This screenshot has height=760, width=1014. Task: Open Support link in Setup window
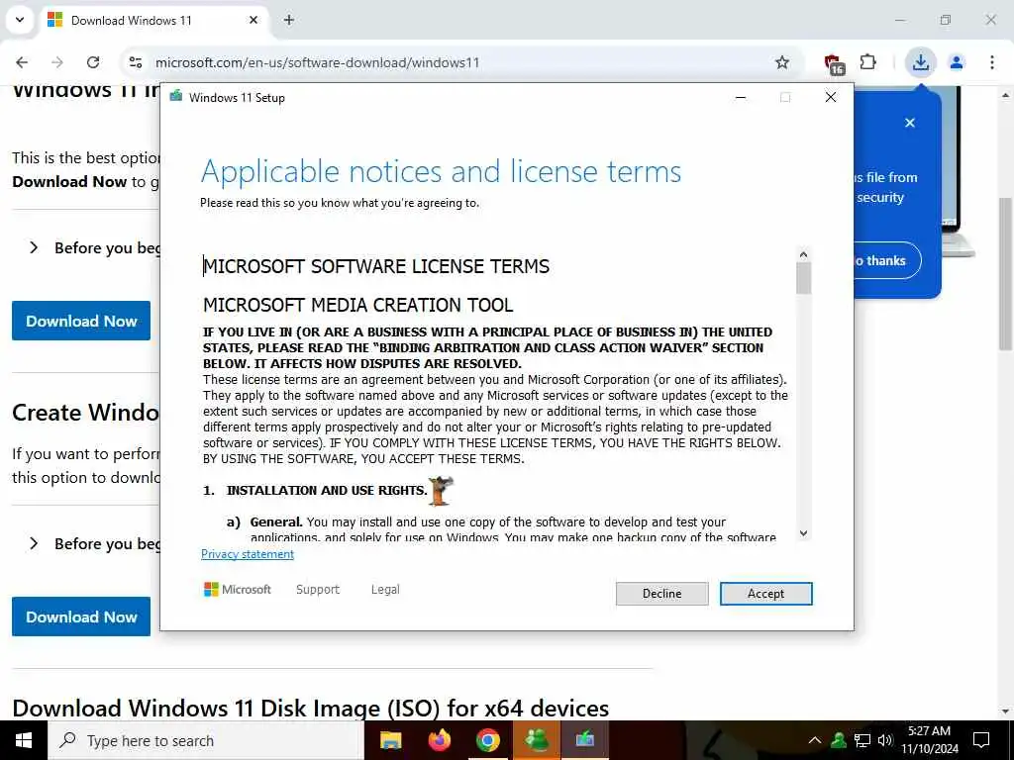coord(318,590)
